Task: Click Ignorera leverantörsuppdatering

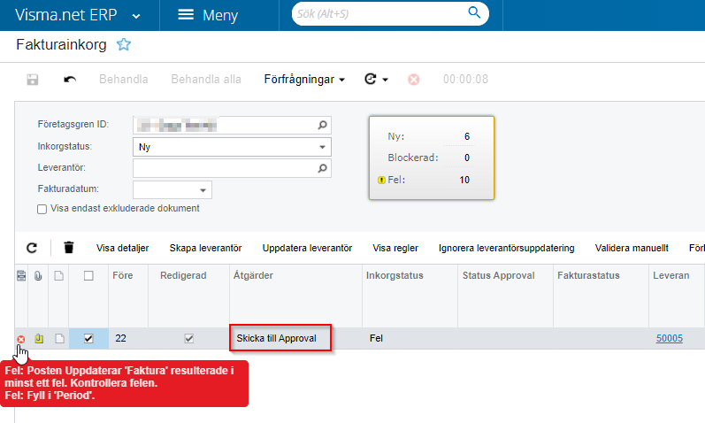Action: tap(506, 248)
